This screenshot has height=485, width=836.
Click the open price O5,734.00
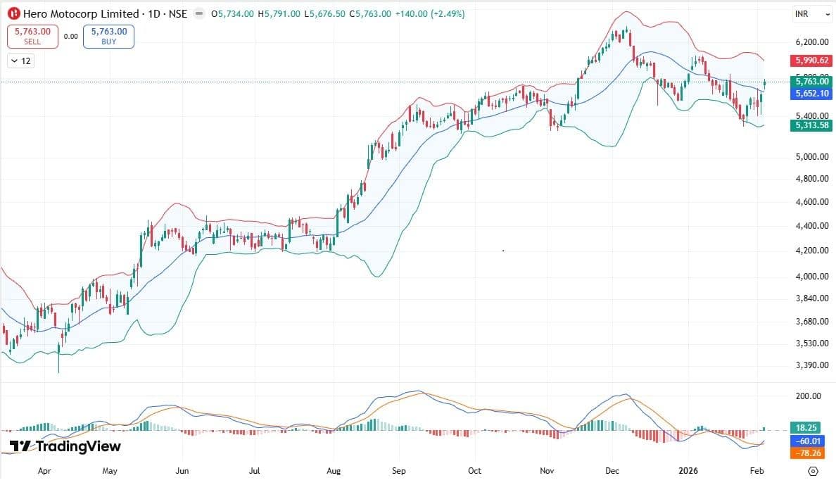[232, 14]
